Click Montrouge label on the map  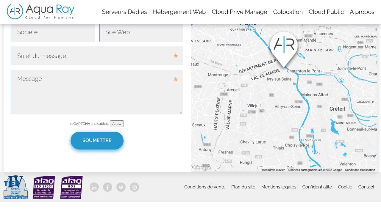pyautogui.click(x=218, y=75)
